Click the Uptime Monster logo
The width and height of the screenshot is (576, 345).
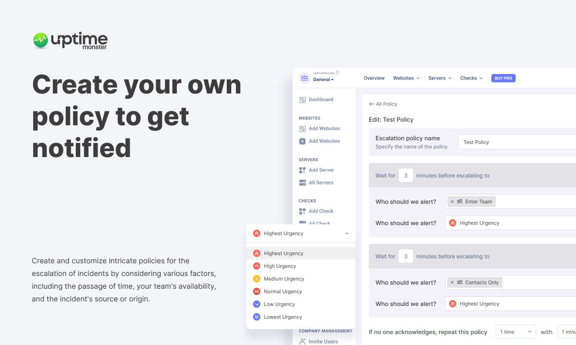click(70, 40)
